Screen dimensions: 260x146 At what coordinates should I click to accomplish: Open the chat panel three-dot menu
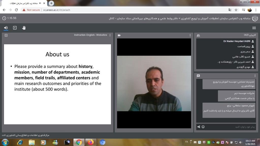255,76
